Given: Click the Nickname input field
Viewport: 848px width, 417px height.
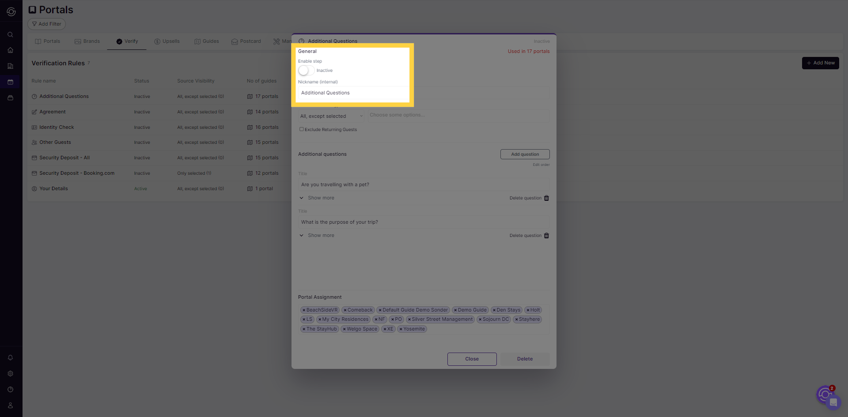Looking at the screenshot, I should 353,93.
